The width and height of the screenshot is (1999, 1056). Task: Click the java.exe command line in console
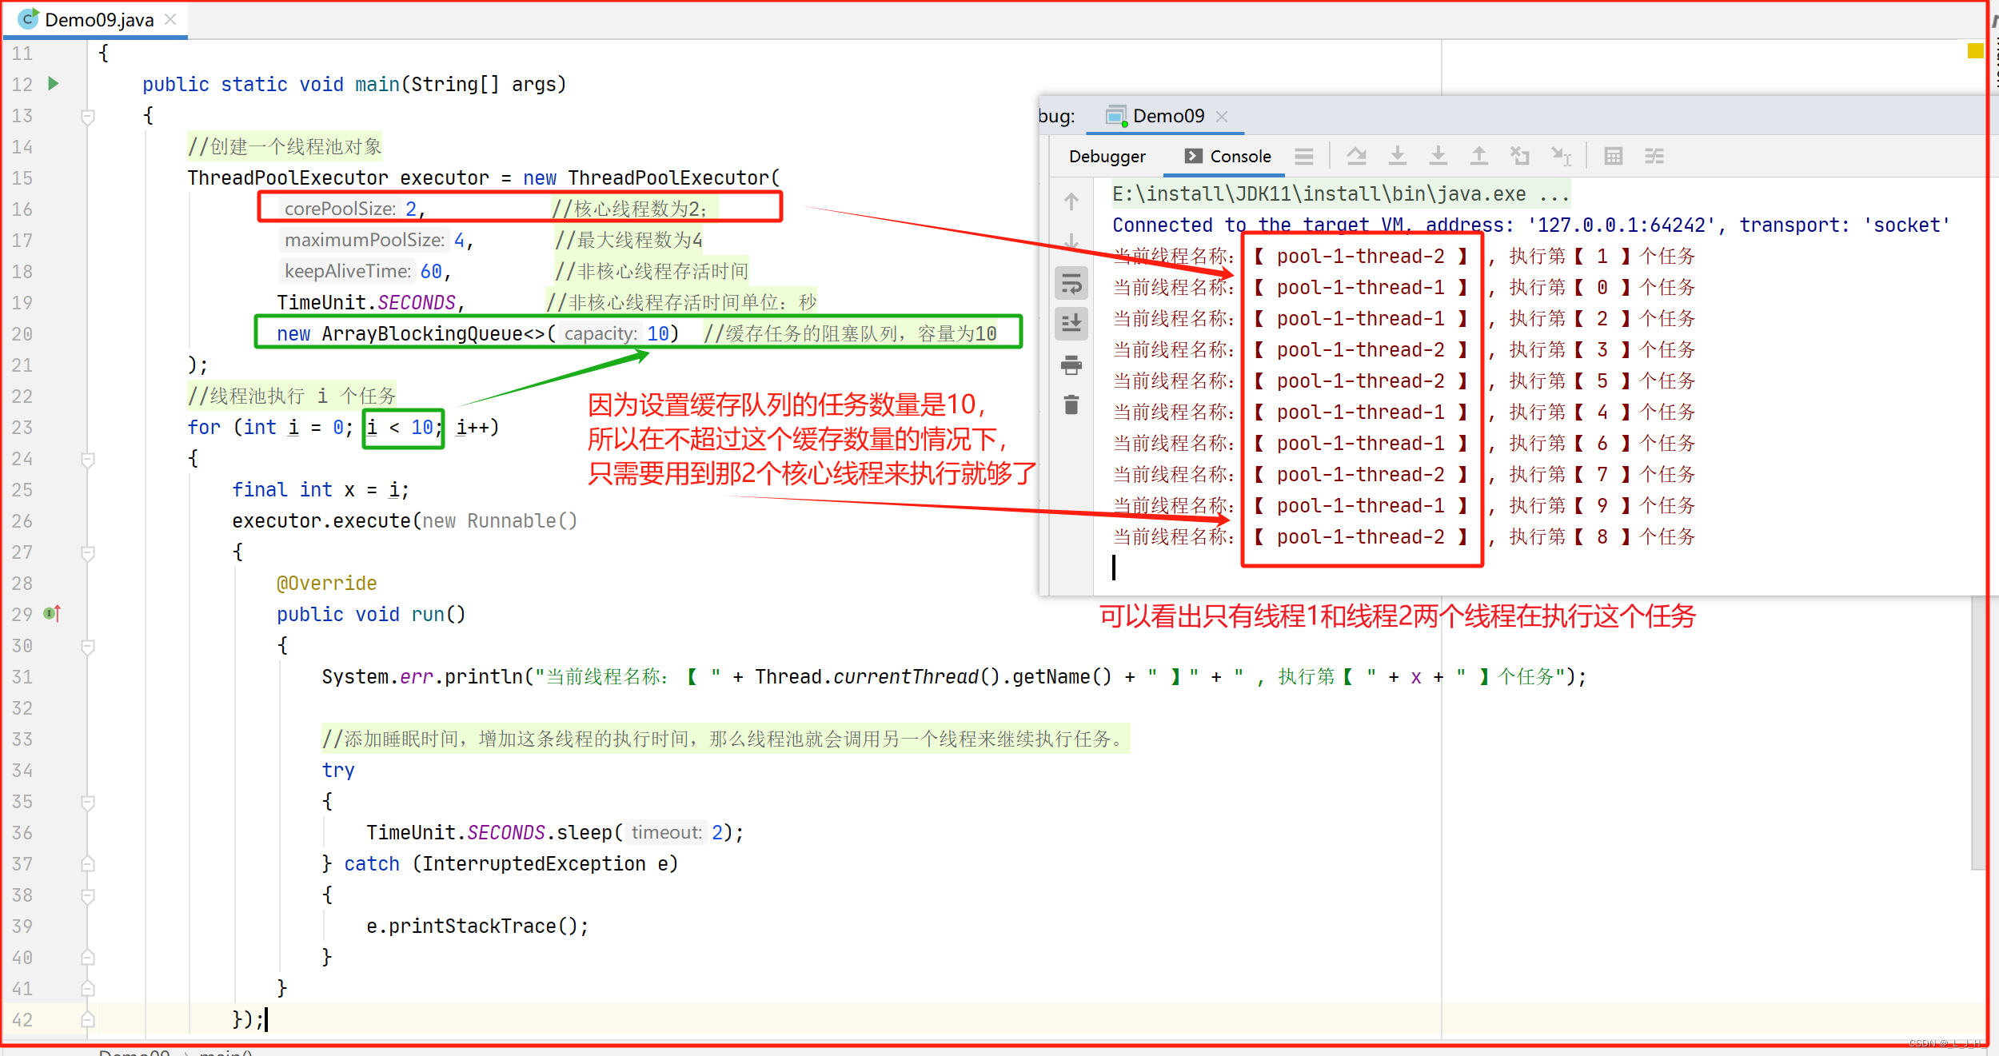click(x=1340, y=194)
